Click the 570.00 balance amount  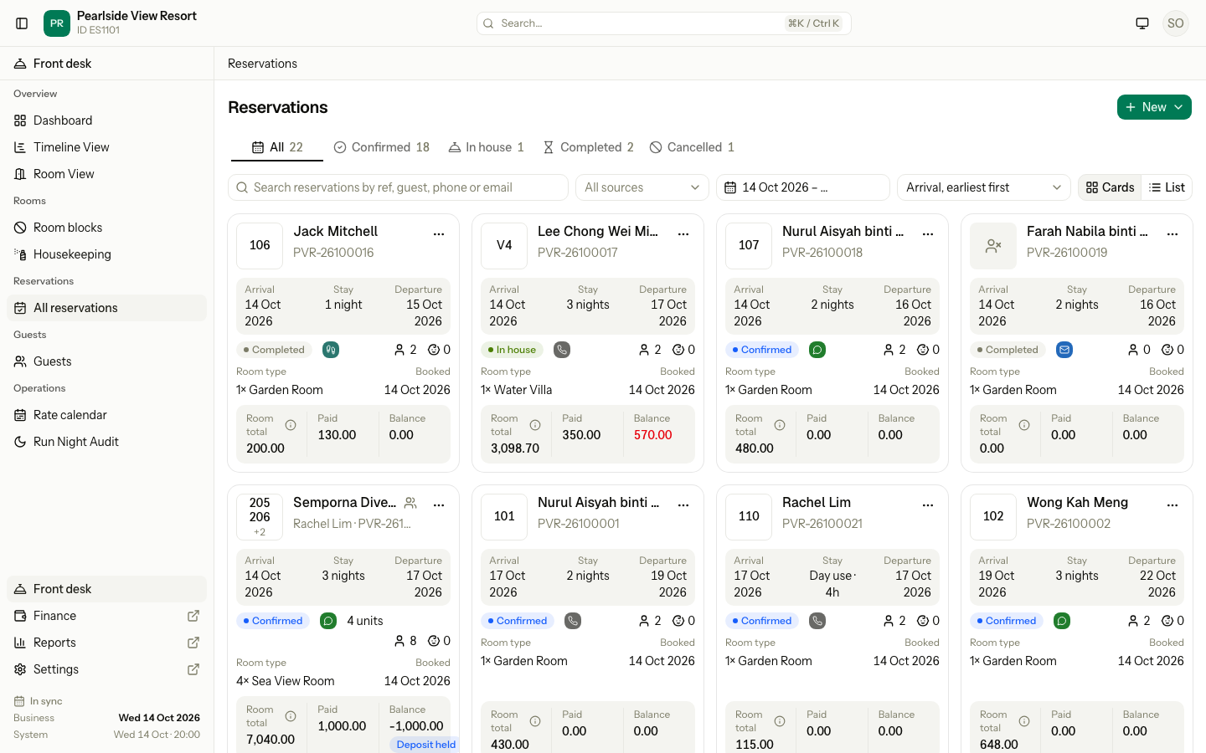[653, 435]
